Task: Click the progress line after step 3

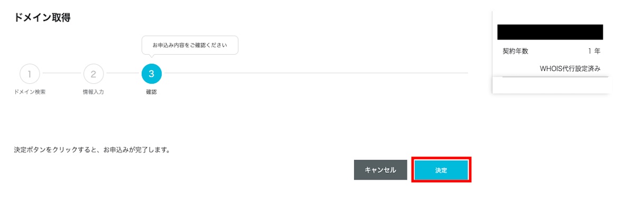Action: [x=315, y=74]
